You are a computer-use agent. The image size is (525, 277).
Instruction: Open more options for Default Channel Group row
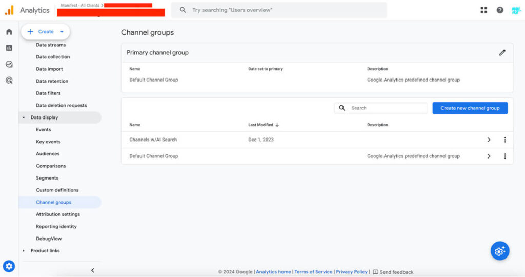[x=505, y=156]
